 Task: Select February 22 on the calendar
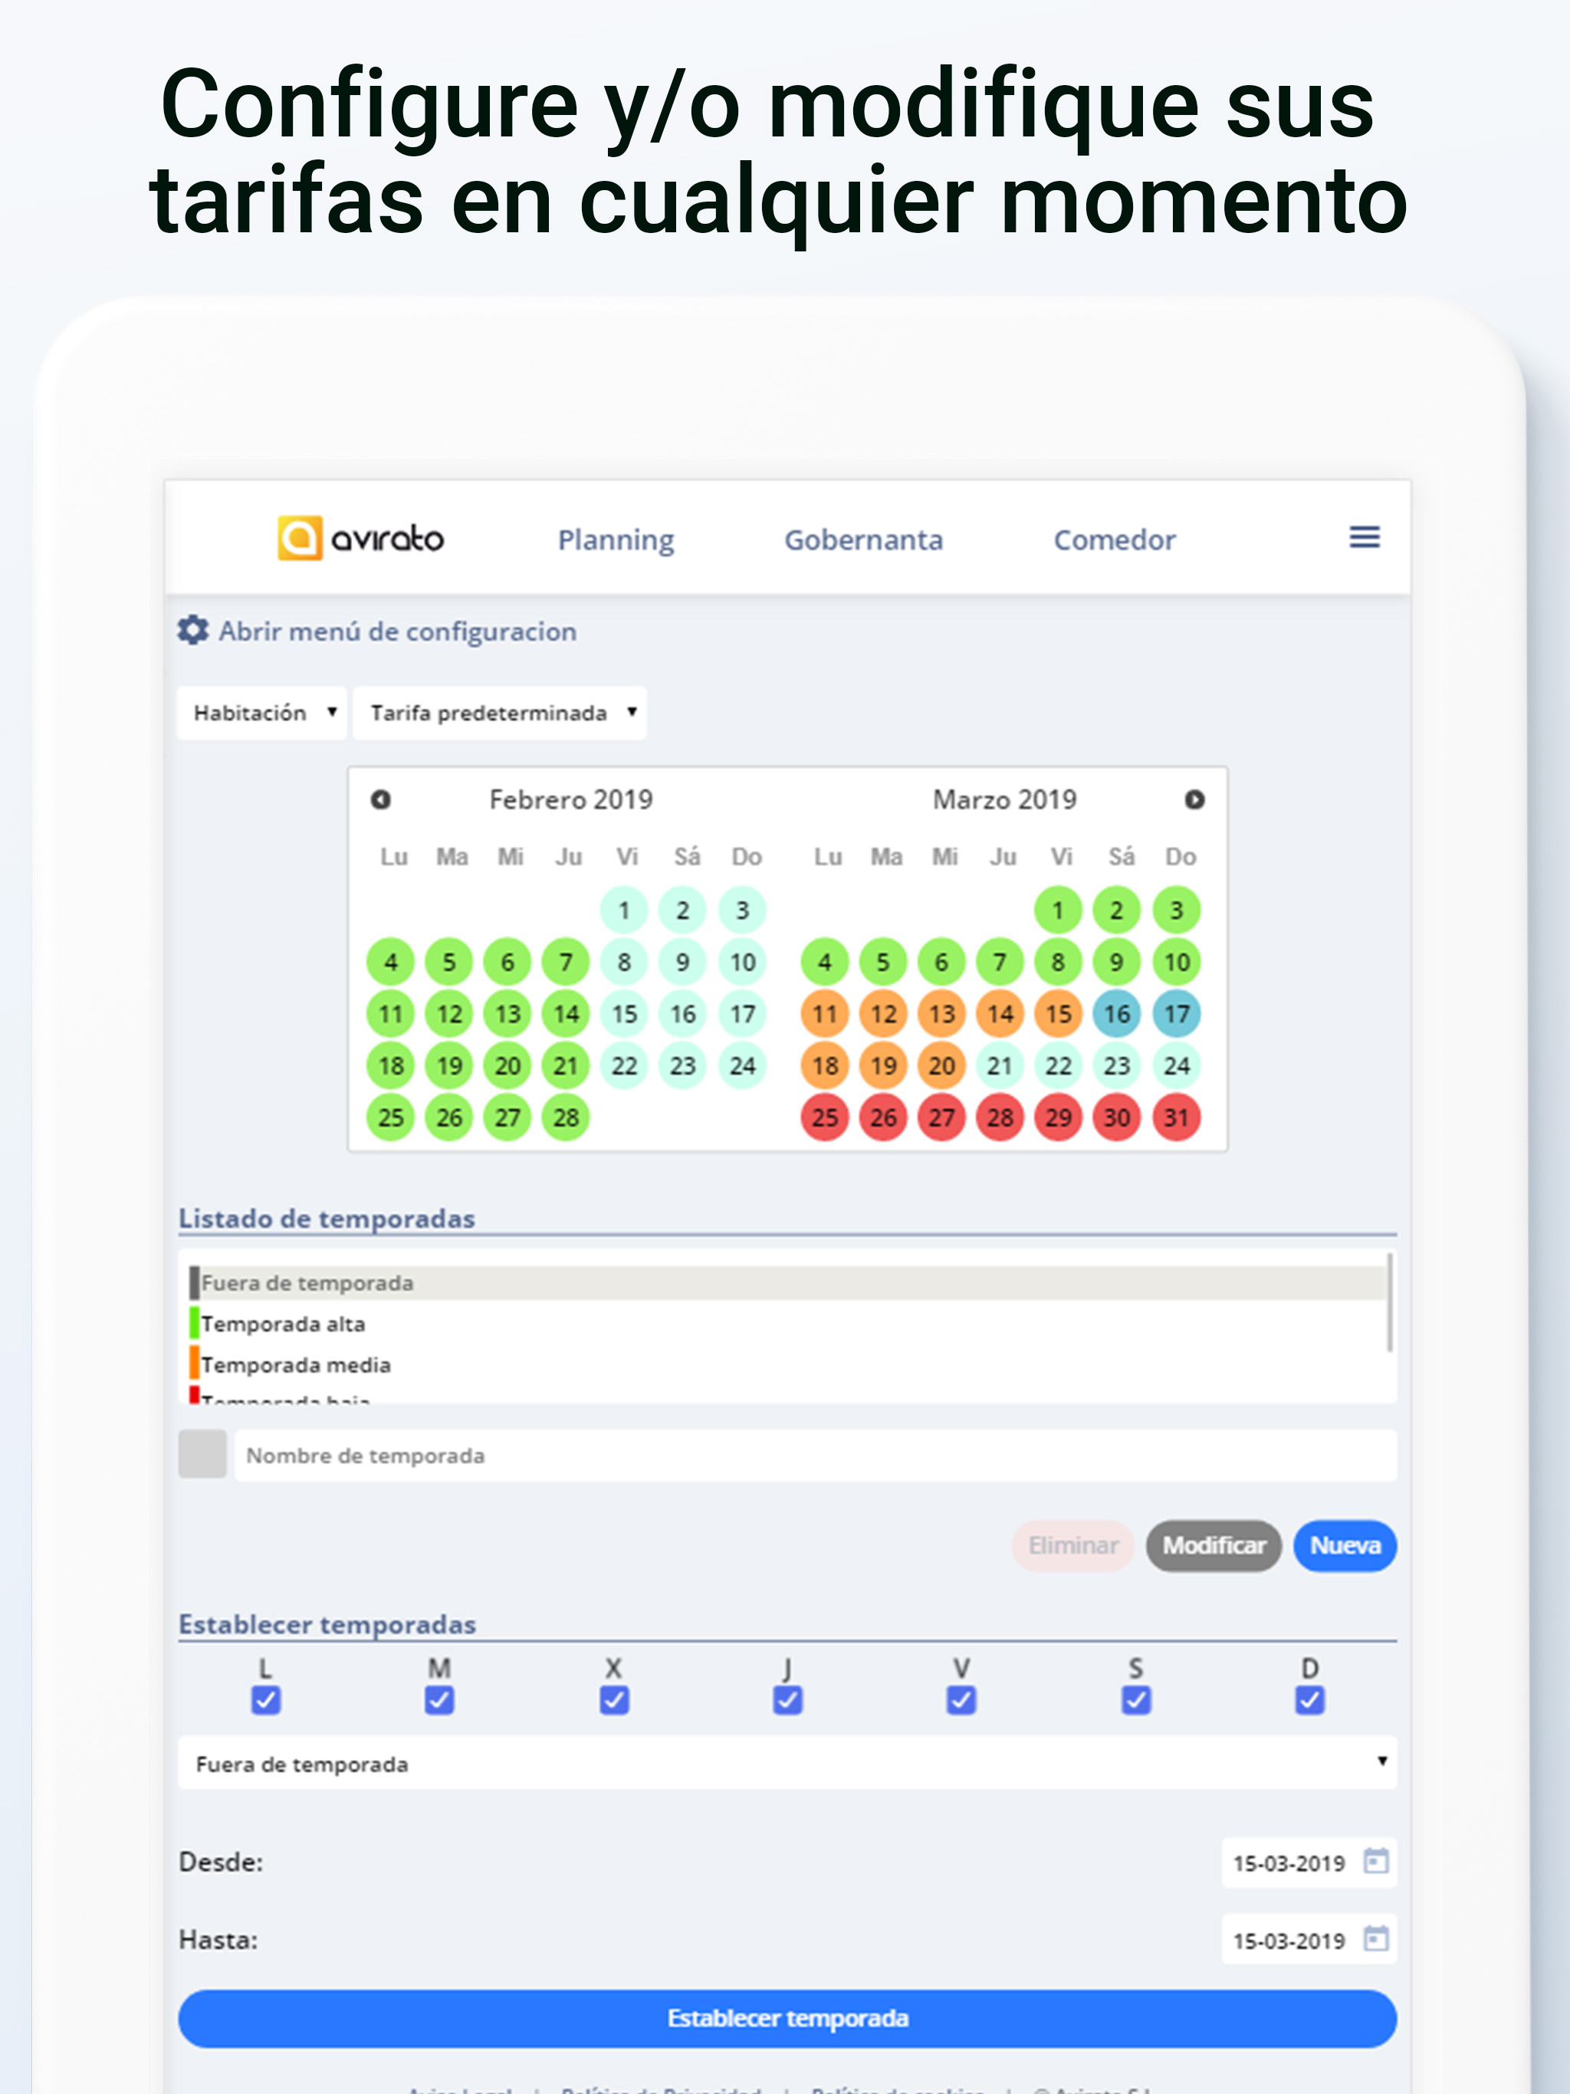[624, 1066]
